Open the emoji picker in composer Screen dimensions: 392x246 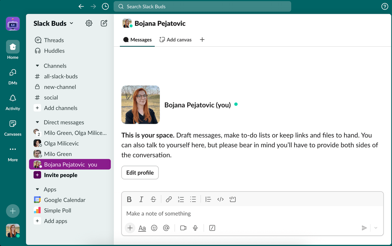[154, 228]
